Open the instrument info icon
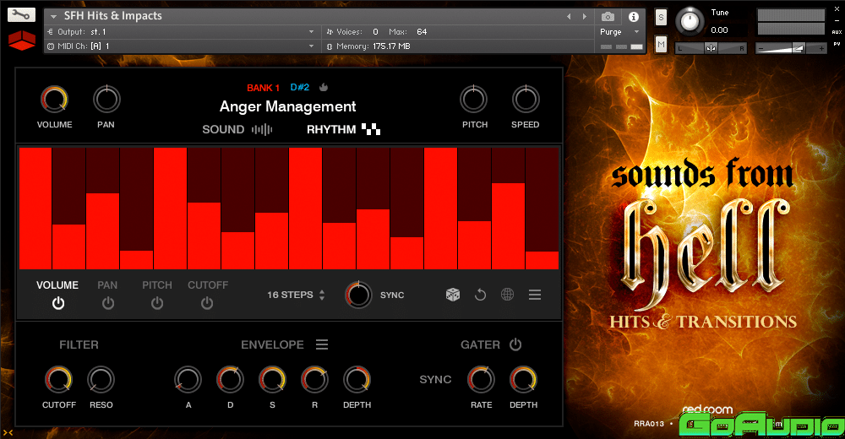Screen dimensions: 845x439 [634, 17]
